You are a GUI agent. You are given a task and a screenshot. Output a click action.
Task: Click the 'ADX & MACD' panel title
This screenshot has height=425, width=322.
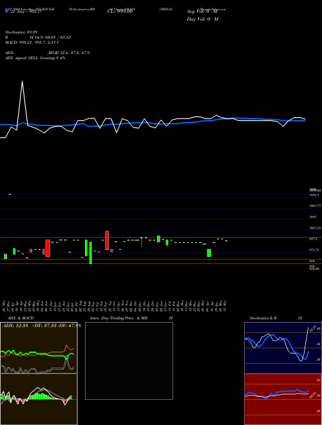(x=21, y=318)
